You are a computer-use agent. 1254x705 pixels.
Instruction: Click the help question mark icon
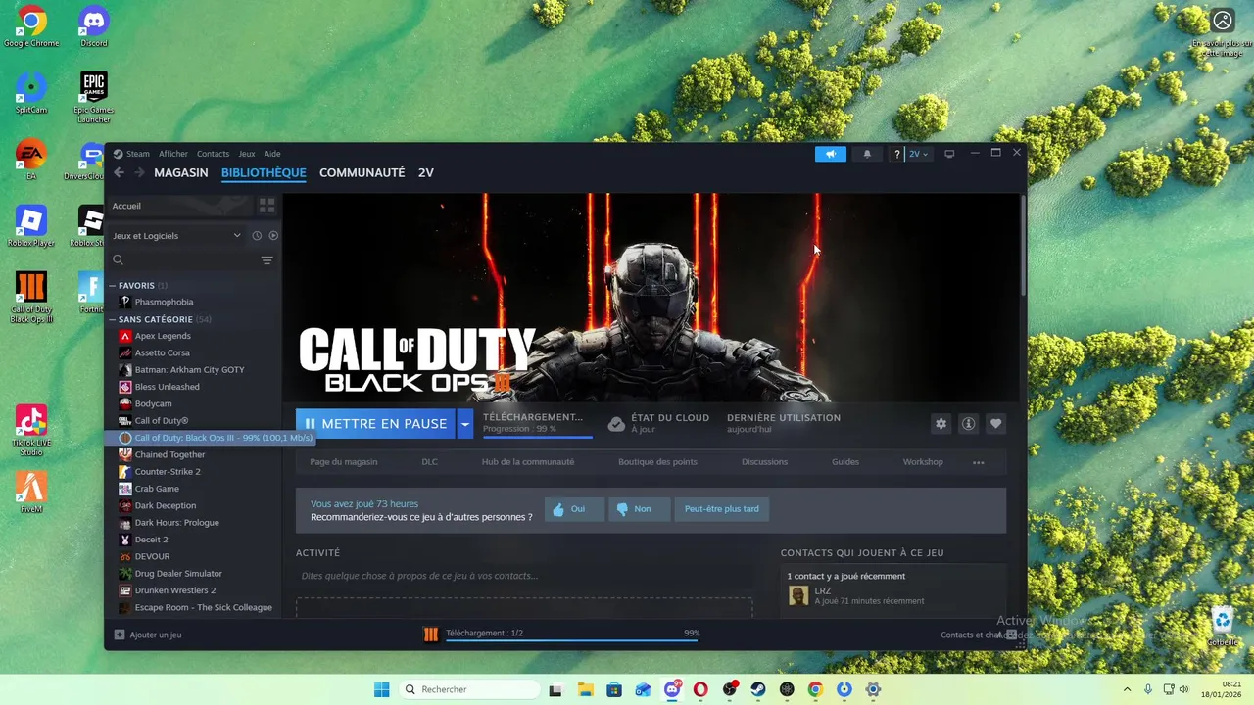pos(896,154)
